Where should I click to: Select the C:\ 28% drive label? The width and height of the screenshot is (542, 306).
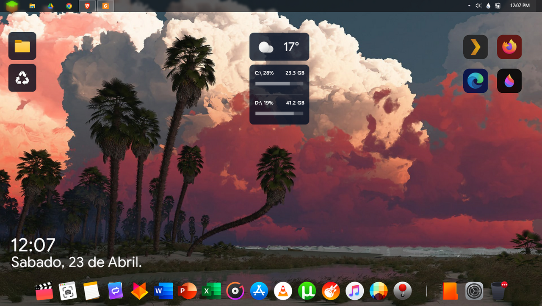tap(264, 73)
